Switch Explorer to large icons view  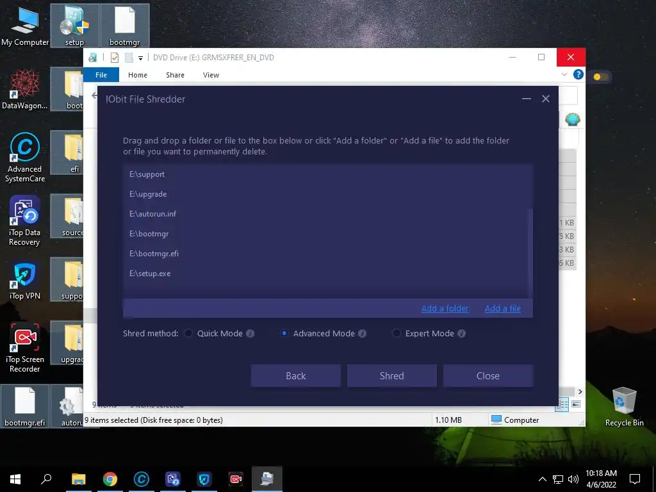click(576, 404)
